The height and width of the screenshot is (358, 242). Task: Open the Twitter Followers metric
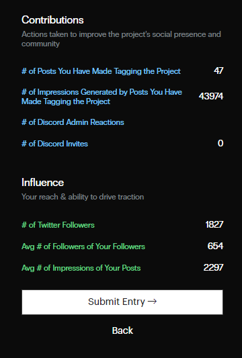pos(58,225)
